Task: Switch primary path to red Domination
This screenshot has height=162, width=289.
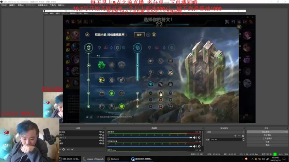Action: (105, 48)
